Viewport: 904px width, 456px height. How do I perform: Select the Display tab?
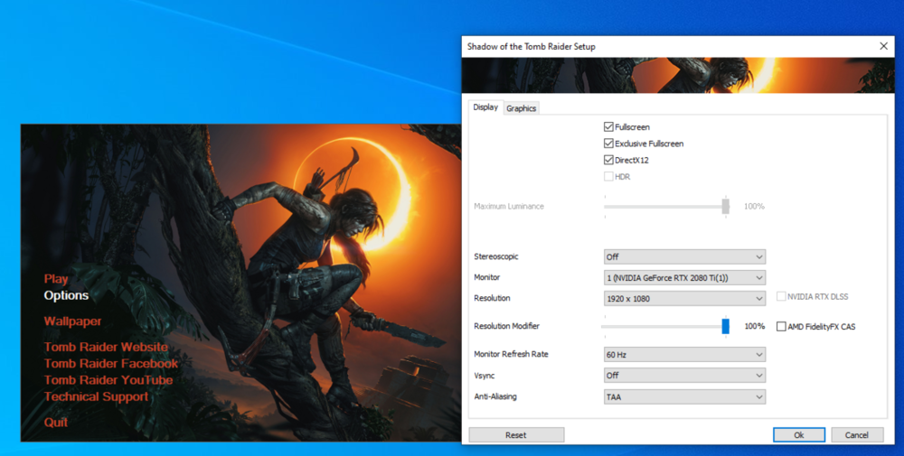tap(485, 107)
